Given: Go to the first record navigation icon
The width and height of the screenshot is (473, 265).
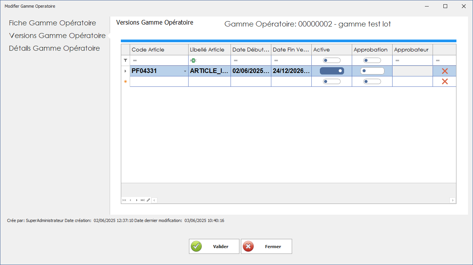Looking at the screenshot, I should (x=124, y=200).
